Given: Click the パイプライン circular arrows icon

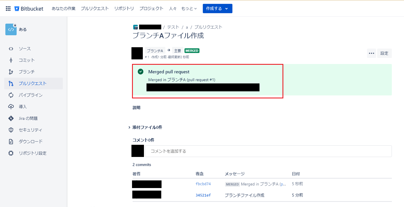Looking at the screenshot, I should (x=11, y=95).
